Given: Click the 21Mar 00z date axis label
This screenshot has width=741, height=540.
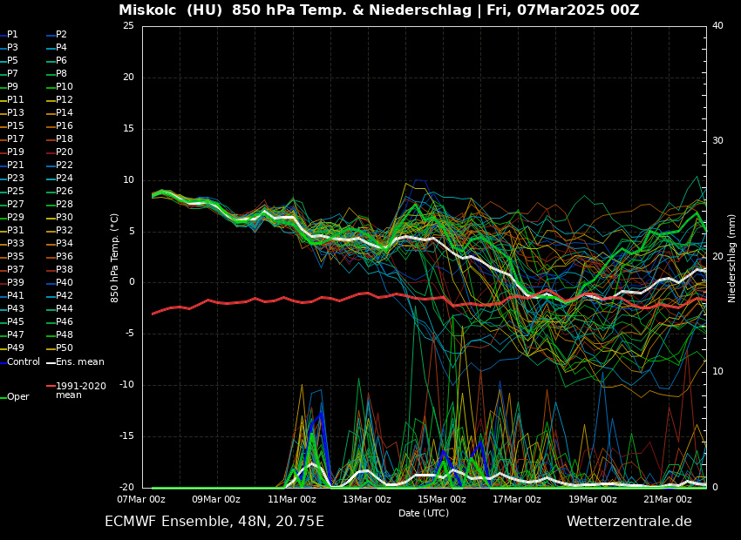Looking at the screenshot, I should click(x=668, y=499).
